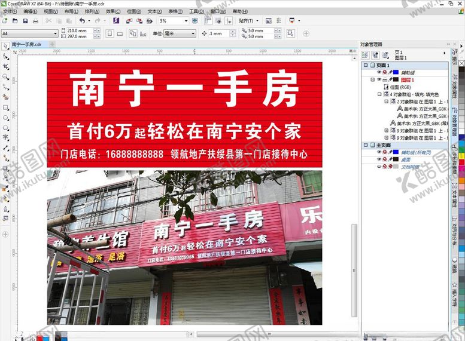The width and height of the screenshot is (465, 341).
Task: Open the 文件(F) menu
Action: 10,11
